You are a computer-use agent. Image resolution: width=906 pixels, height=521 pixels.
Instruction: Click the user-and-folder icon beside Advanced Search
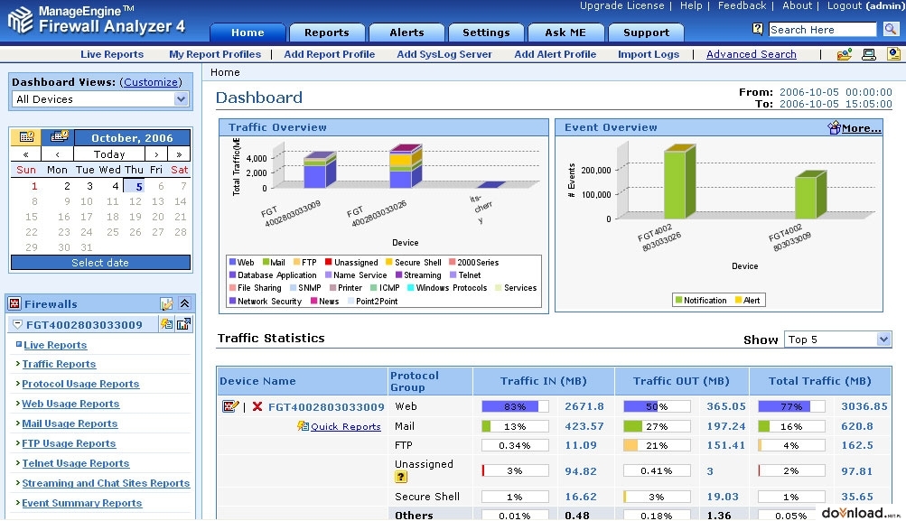click(x=845, y=54)
